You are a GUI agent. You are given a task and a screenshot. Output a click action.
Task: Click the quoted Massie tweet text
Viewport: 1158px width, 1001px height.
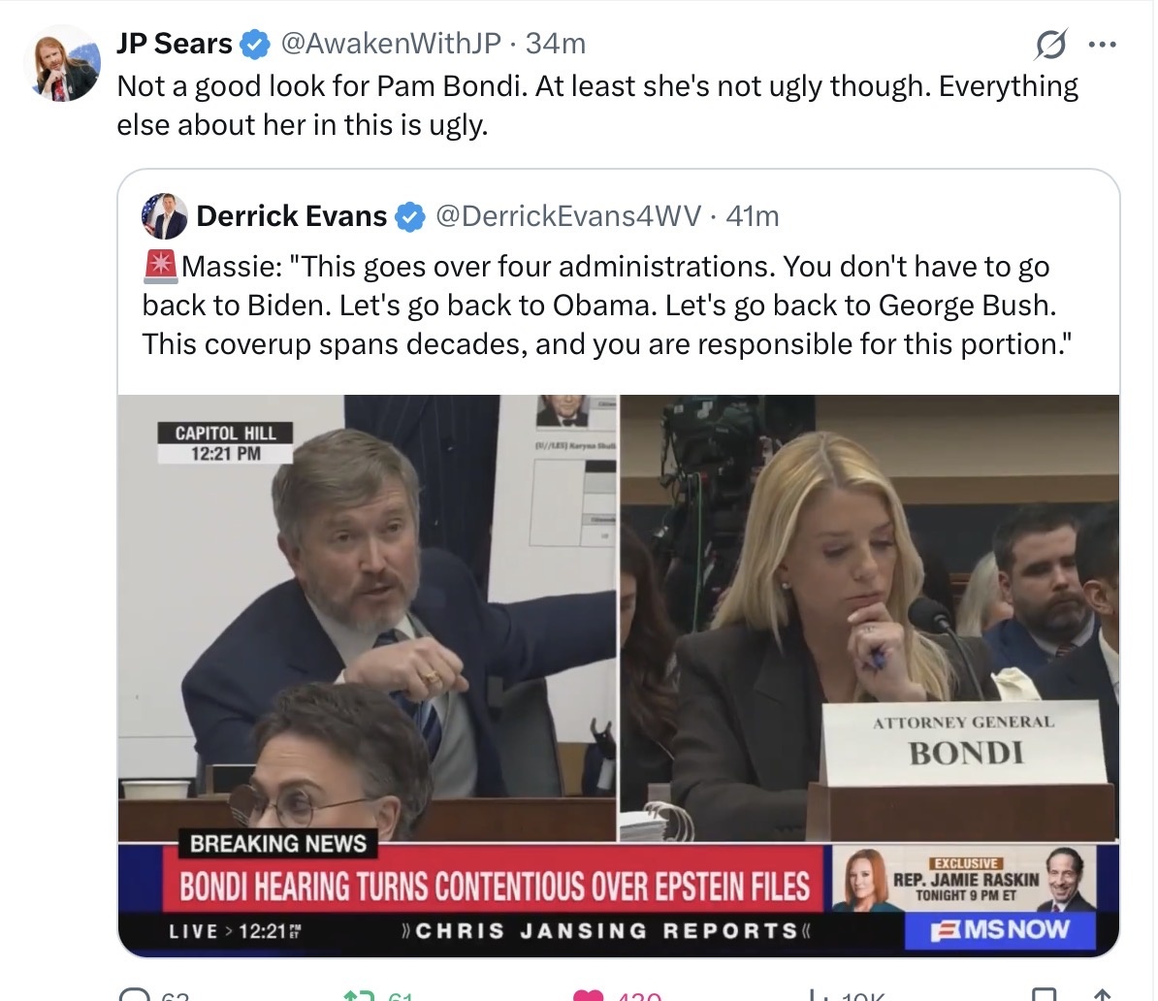596,305
